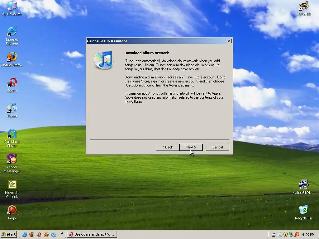Select the Pego desktop icon

click(x=12, y=213)
